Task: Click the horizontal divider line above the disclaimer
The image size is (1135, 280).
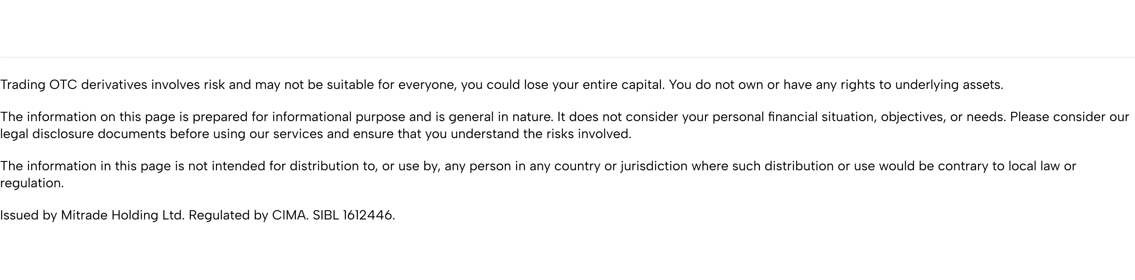Action: (x=567, y=57)
